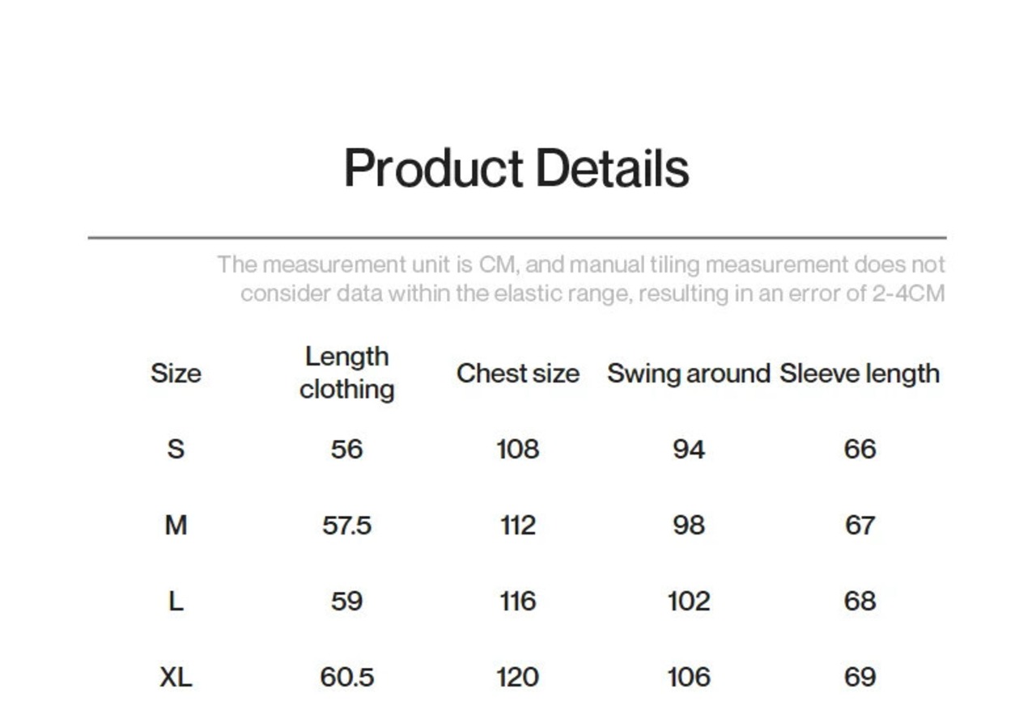
Task: Select the L size row label
Action: pyautogui.click(x=176, y=602)
